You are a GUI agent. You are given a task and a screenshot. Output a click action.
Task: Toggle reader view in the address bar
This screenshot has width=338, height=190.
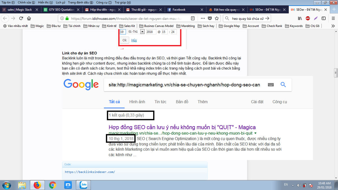[193, 18]
